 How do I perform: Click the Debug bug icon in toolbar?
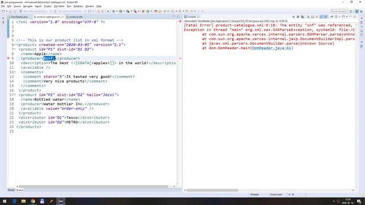coord(113,11)
